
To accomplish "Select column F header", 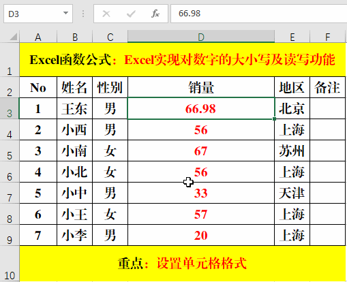I will (328, 37).
